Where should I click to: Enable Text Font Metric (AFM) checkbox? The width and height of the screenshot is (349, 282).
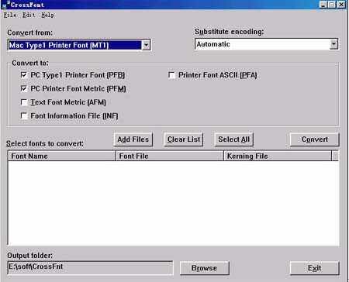(24, 102)
